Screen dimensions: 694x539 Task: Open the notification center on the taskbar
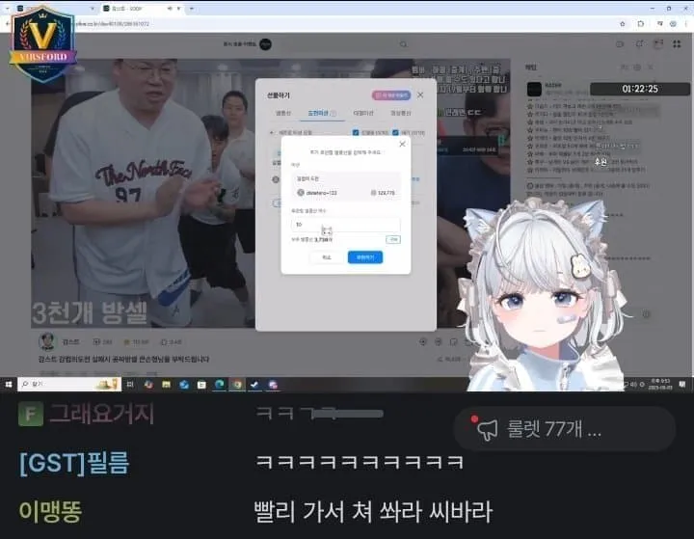[682, 384]
